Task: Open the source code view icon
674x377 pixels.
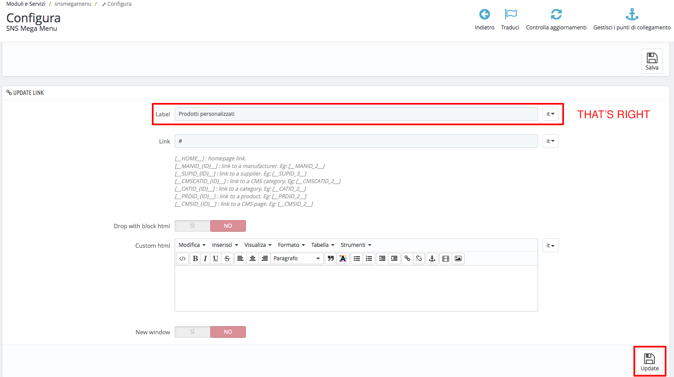Action: coord(182,258)
